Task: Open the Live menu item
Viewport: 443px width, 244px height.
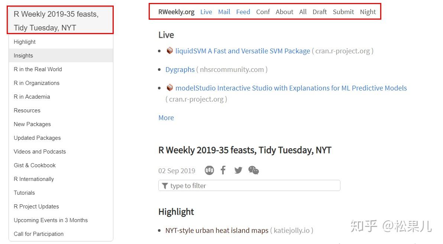Action: [206, 12]
